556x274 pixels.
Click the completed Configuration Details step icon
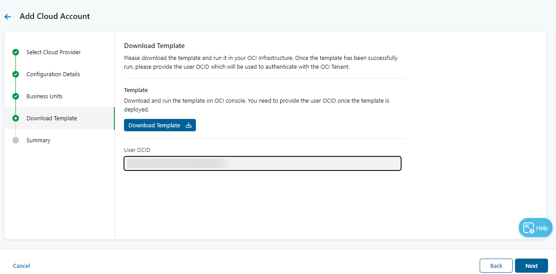[15, 74]
